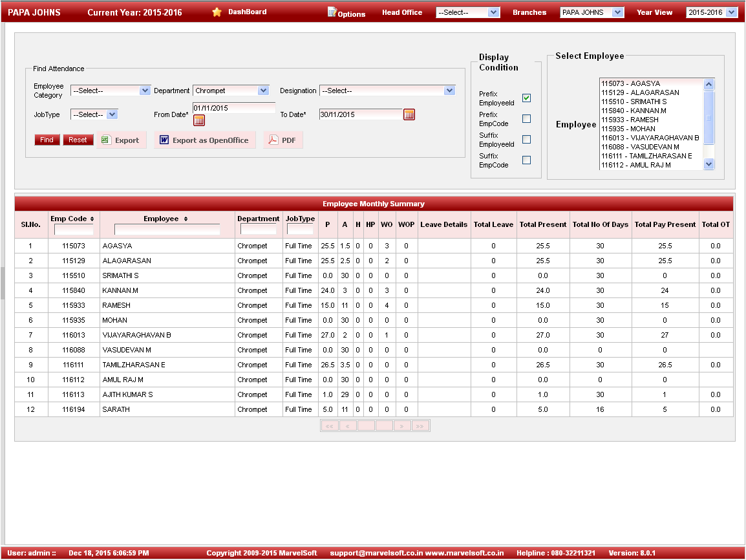Click the Employee name filter field
746x560 pixels.
click(x=167, y=230)
